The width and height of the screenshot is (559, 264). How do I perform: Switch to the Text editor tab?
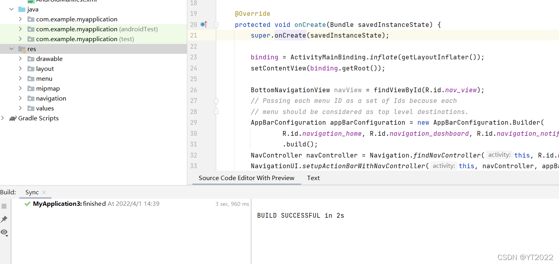313,178
